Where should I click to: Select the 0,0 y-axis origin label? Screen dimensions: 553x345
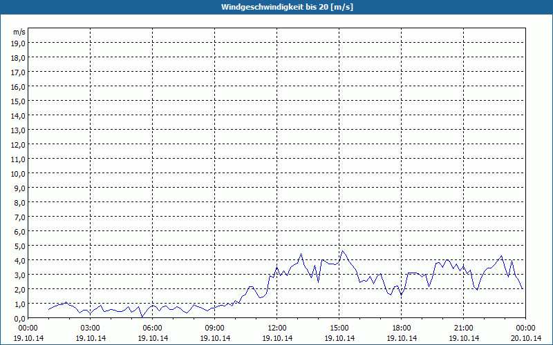[x=20, y=319]
